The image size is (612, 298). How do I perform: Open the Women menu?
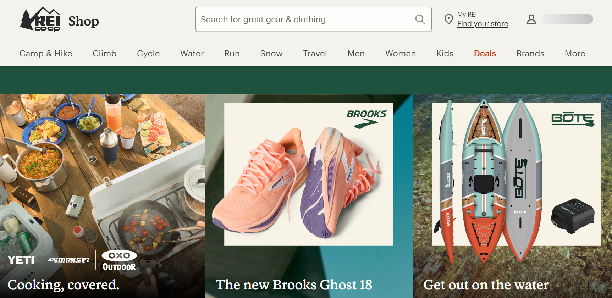coord(401,54)
